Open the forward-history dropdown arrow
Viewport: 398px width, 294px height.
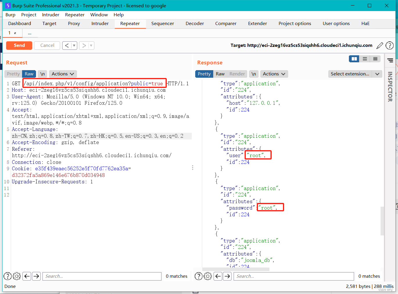(91, 45)
